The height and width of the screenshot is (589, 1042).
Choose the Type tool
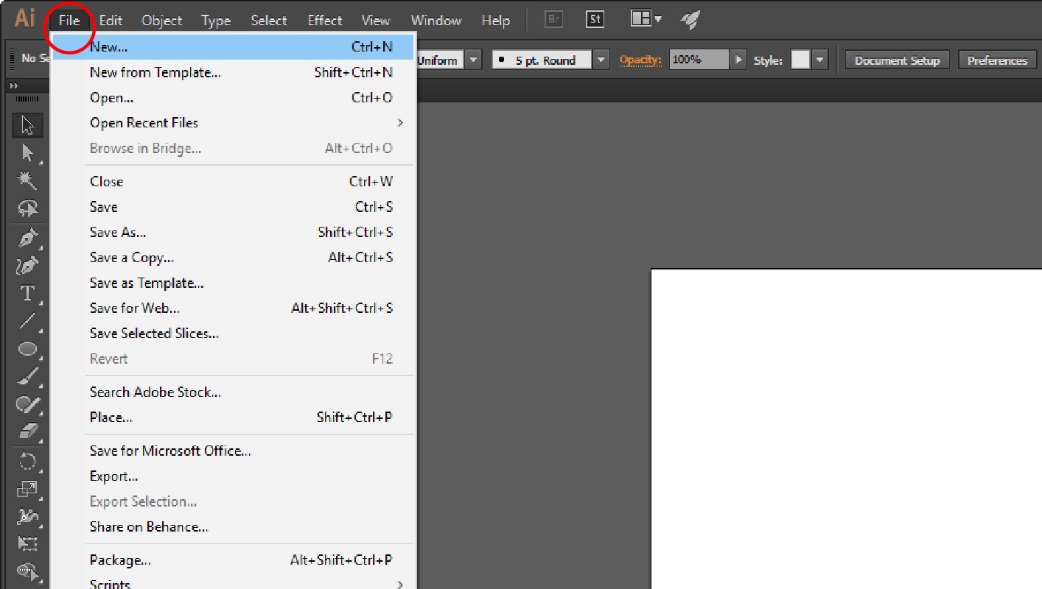(27, 293)
